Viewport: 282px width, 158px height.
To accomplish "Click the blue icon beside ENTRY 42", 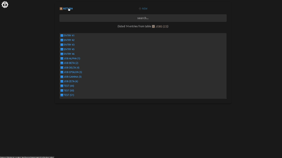I will click(x=62, y=40).
